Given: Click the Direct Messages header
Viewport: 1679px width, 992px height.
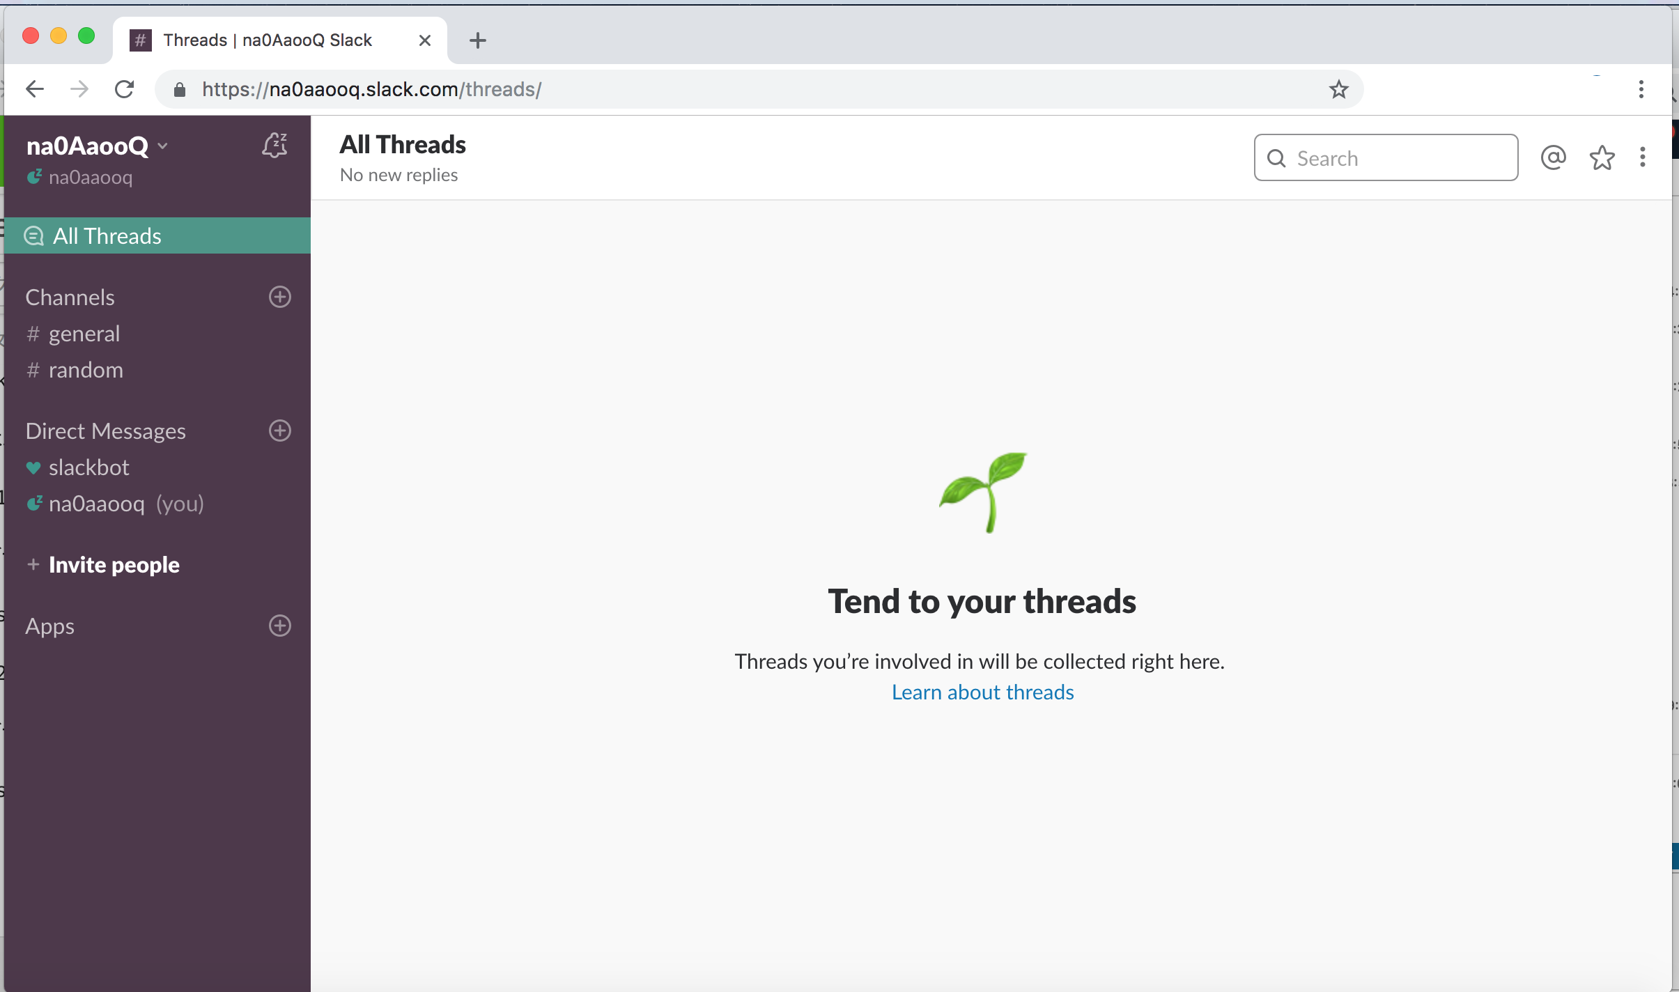Looking at the screenshot, I should click(106, 431).
